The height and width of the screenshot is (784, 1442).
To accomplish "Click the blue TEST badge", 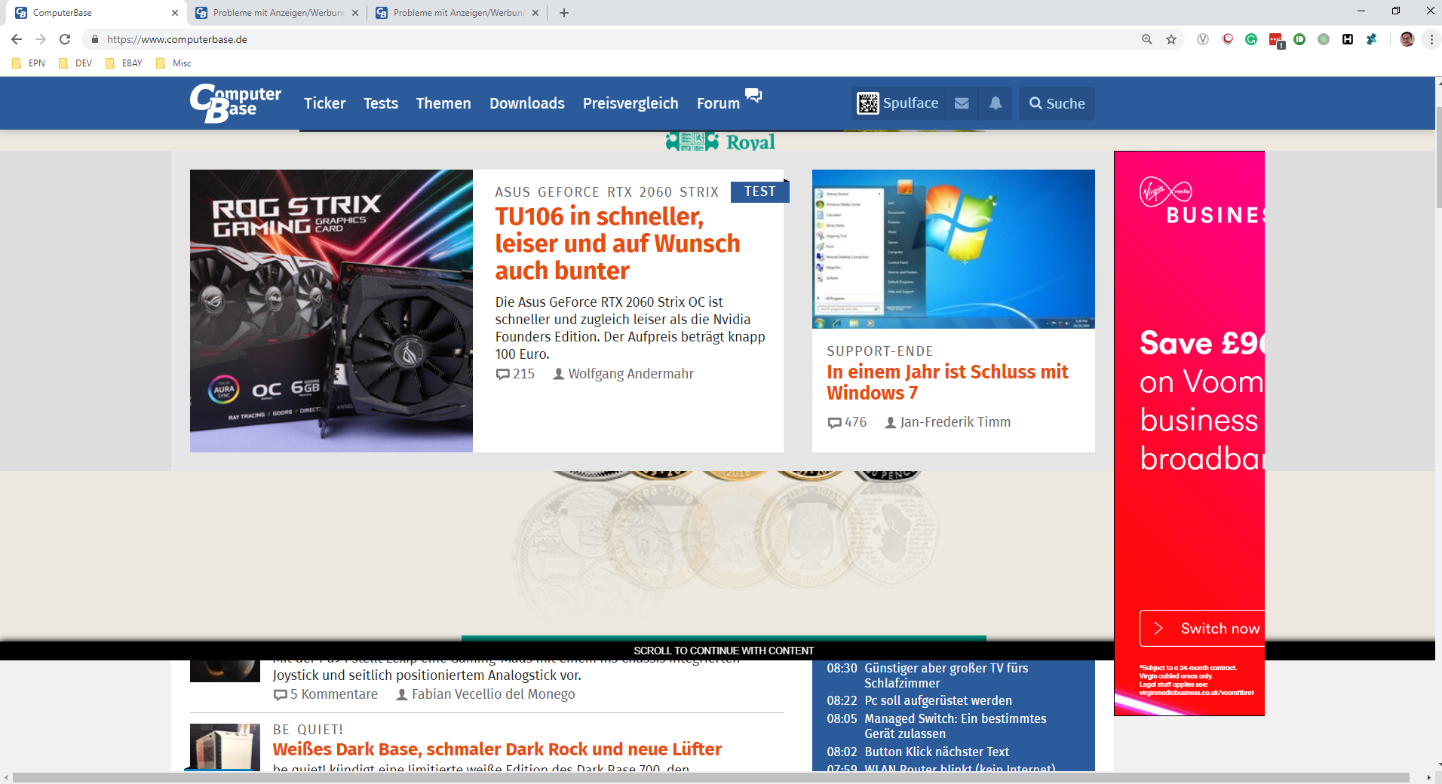I will [x=759, y=191].
